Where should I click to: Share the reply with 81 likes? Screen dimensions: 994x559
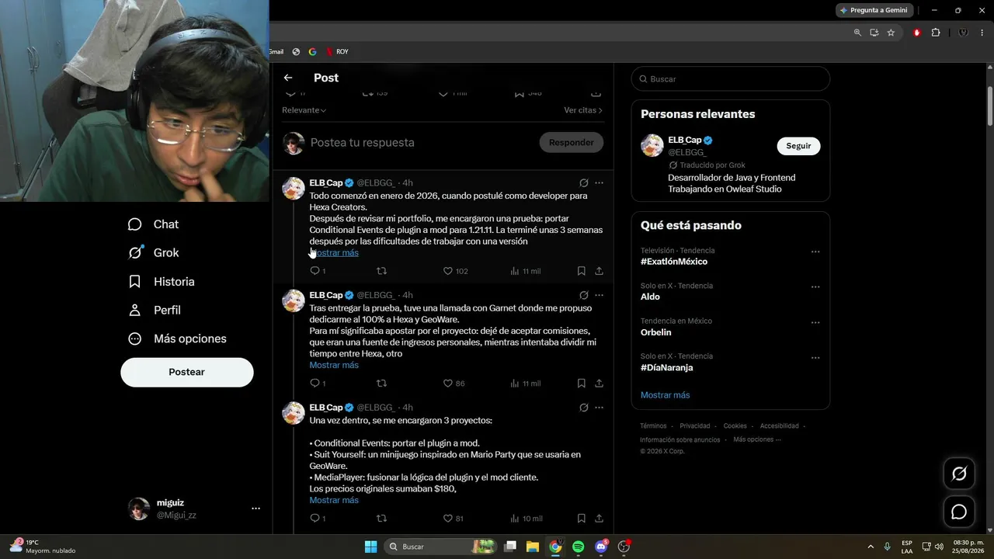pos(599,519)
